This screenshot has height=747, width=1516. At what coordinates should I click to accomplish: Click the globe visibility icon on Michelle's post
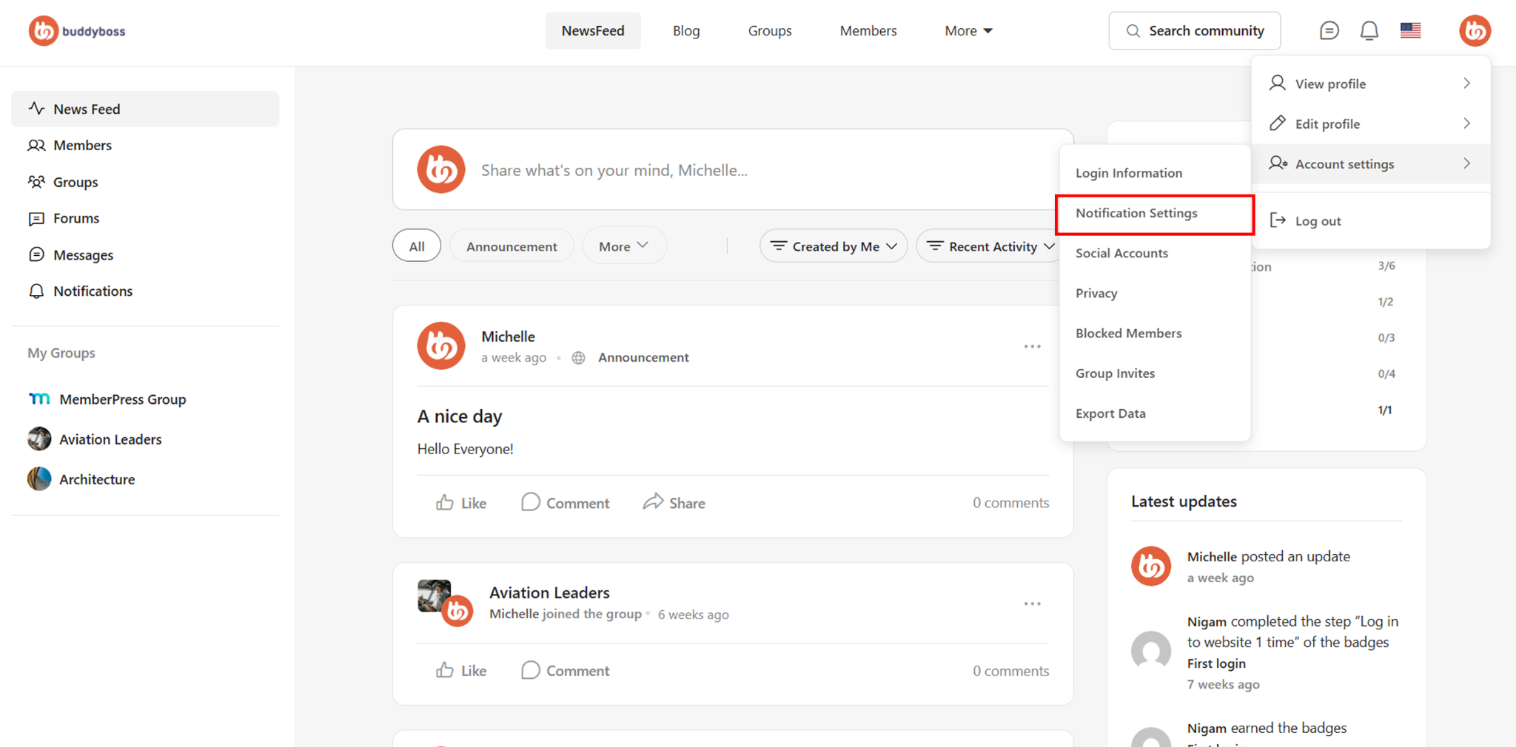click(579, 358)
